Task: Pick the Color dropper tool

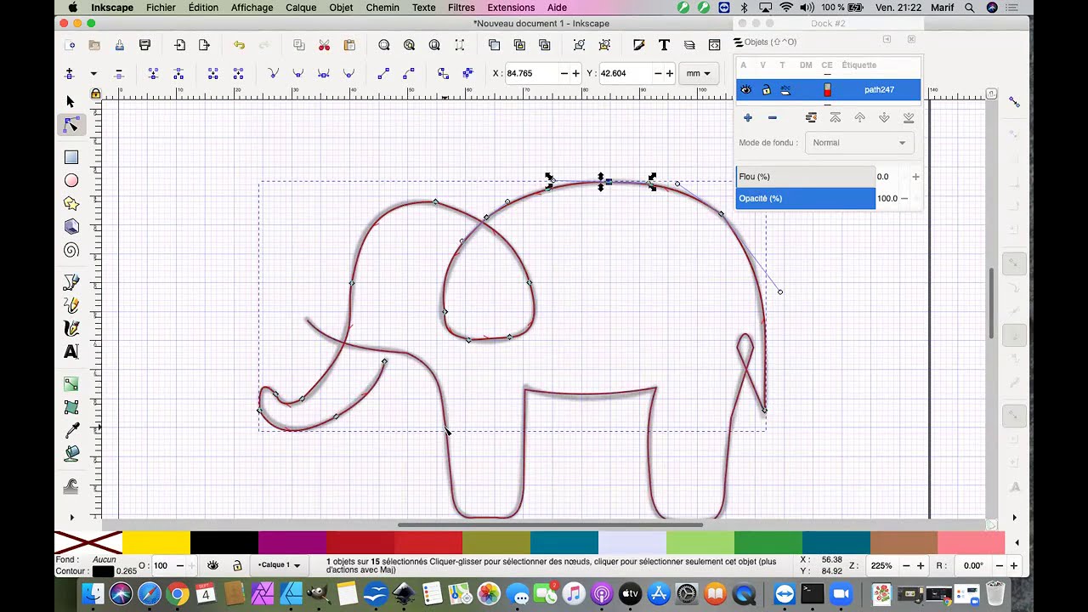Action: [71, 431]
